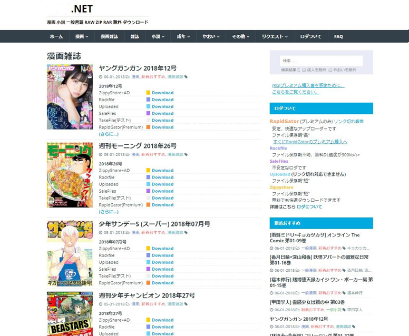Open 週刊モーニング 2018年26号 cover thumbnail
Screen dimensions: 409x336
[x=70, y=175]
